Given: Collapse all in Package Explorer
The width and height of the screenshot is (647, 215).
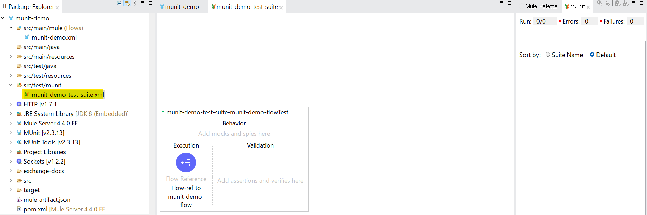Looking at the screenshot, I should (119, 3).
